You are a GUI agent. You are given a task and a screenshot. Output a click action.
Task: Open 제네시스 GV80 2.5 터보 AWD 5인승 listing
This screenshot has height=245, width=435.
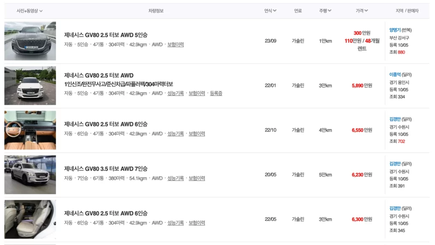[106, 35]
